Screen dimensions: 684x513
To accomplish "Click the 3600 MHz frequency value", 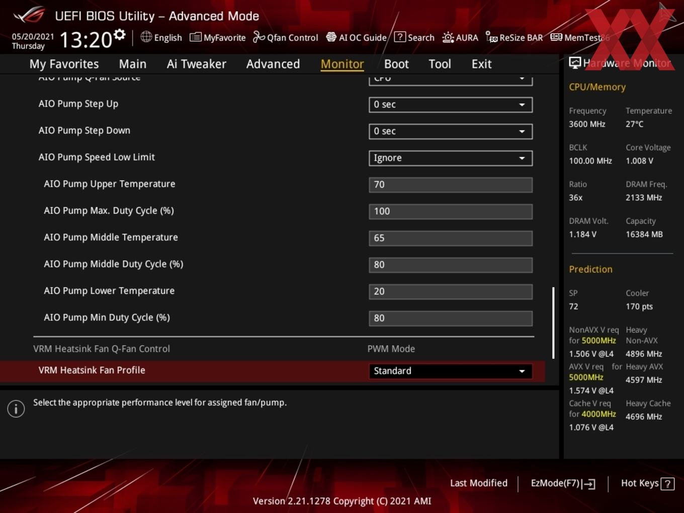I will coord(587,124).
